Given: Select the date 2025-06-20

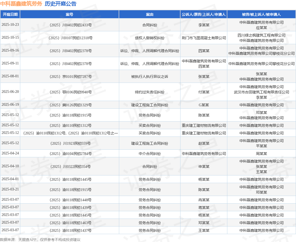Looking at the screenshot, I should pyautogui.click(x=10, y=92).
